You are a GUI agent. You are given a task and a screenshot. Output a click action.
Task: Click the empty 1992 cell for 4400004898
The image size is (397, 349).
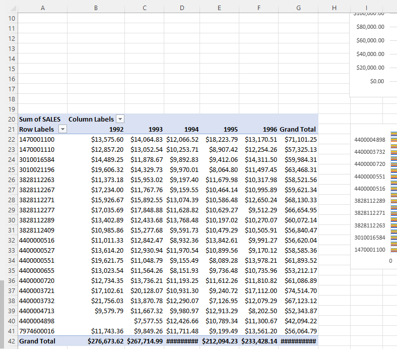96,321
